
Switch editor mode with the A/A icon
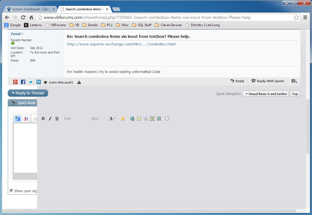tap(18, 119)
